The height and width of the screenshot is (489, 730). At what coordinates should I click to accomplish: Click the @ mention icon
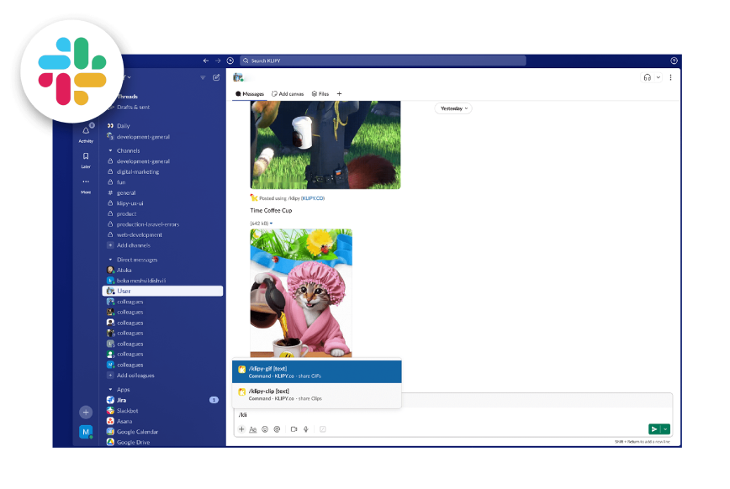[x=278, y=429]
